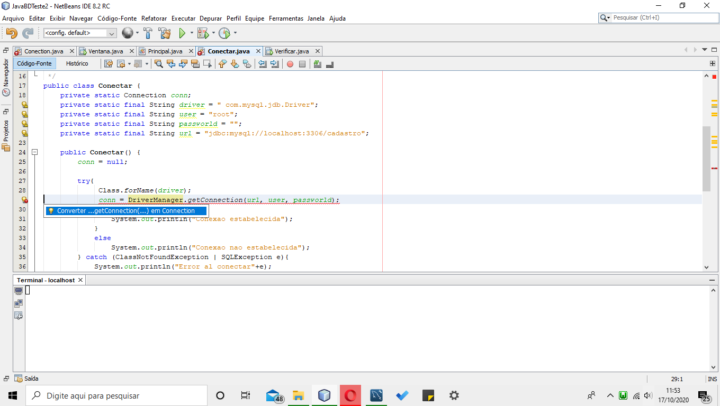Toggle the rectangular selection icon
Image resolution: width=720 pixels, height=406 pixels.
(x=207, y=64)
